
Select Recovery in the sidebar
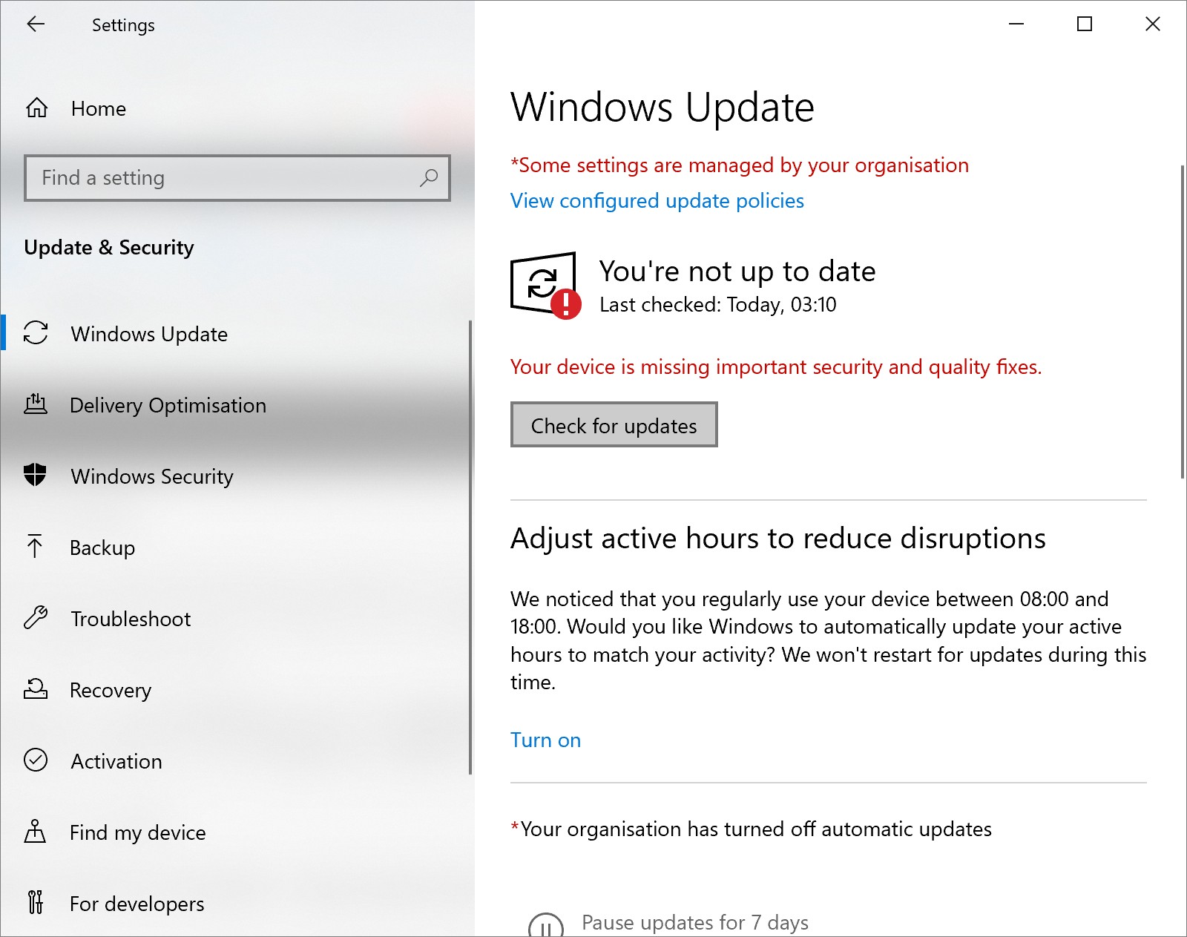pyautogui.click(x=236, y=690)
